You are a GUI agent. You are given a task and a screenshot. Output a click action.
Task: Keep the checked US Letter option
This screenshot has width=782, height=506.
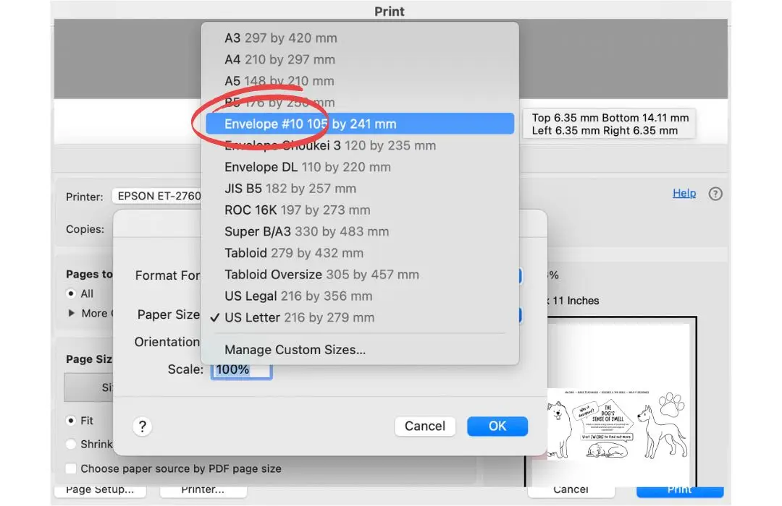[299, 317]
